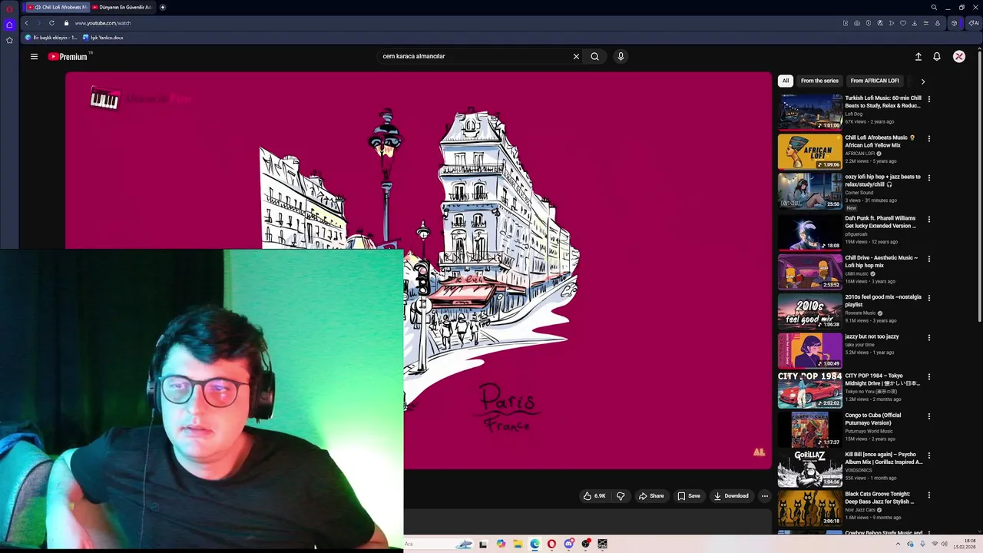Open options for CITY POP 1984 video
The height and width of the screenshot is (553, 983).
pos(928,377)
